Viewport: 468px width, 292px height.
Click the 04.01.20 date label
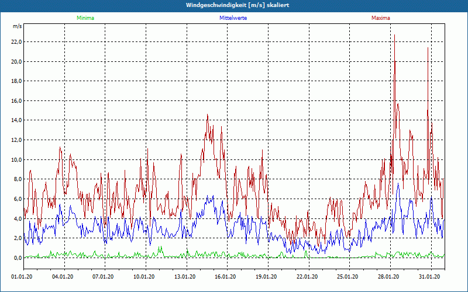(63, 277)
